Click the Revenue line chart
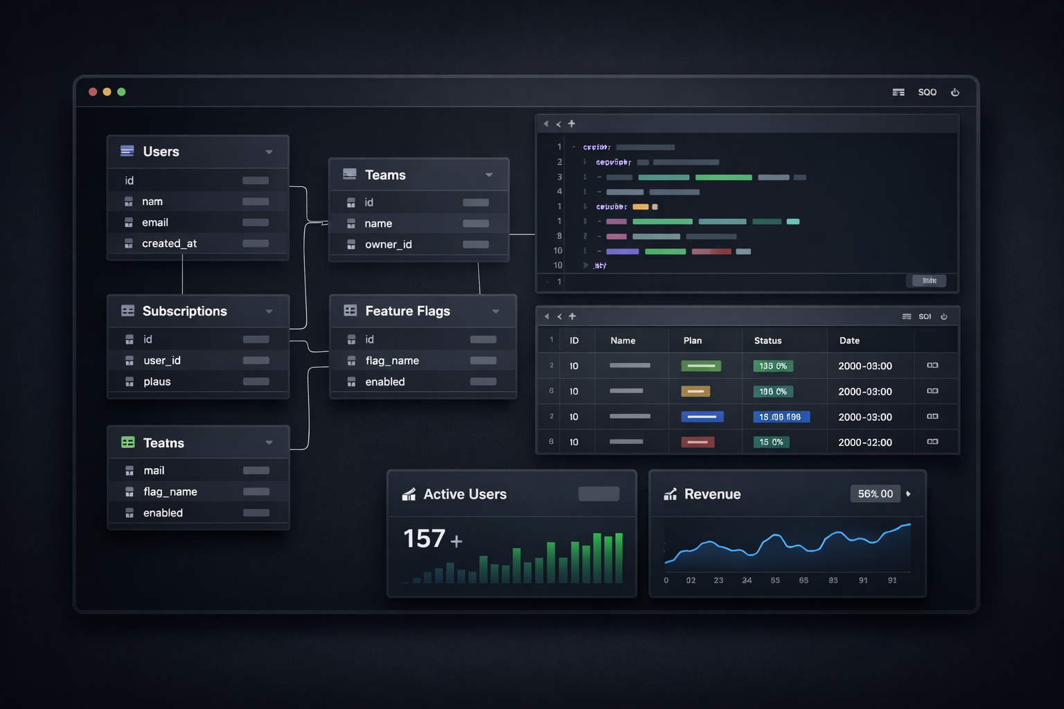Screen dimensions: 1064x709 tap(787, 547)
